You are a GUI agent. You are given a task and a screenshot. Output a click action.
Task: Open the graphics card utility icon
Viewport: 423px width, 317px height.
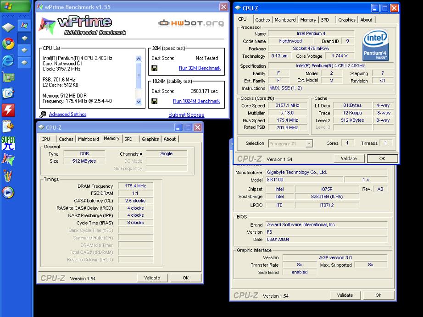pos(8,77)
